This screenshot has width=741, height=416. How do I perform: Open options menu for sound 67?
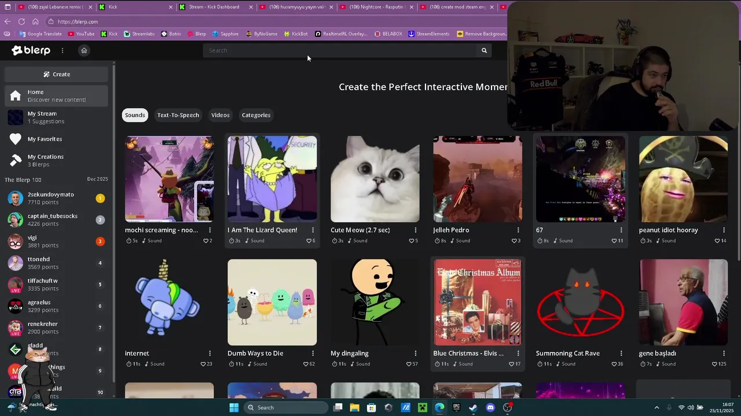coord(621,230)
